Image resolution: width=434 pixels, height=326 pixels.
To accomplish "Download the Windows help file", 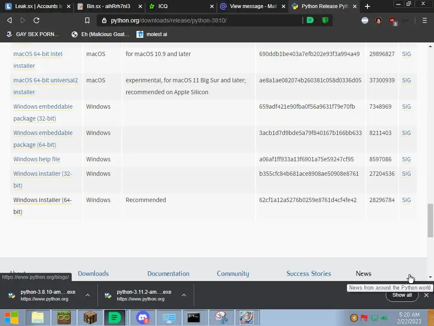I will tap(36, 159).
